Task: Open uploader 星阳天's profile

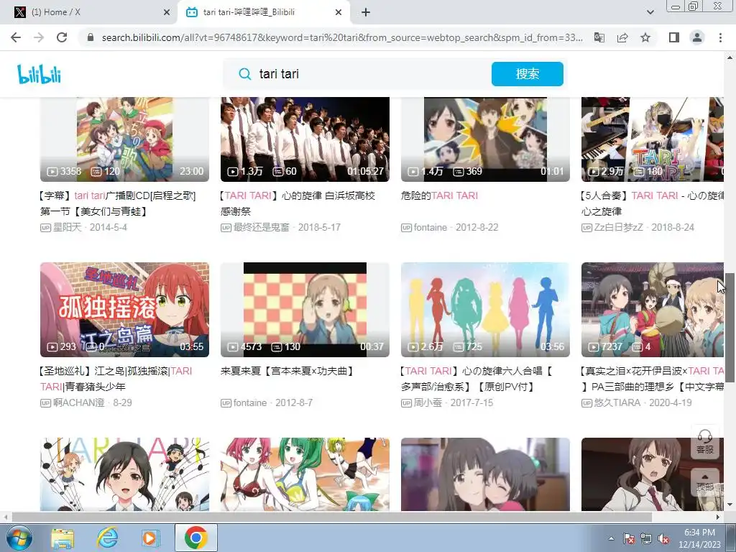Action: click(x=67, y=228)
